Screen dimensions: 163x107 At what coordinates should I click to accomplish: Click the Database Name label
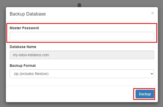click(x=23, y=47)
